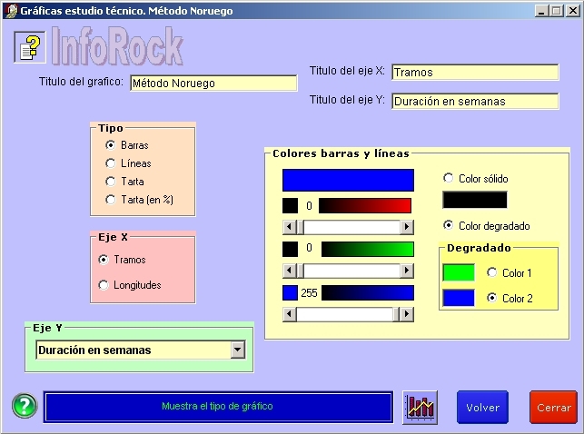
Task: Select the Barras chart type
Action: pyautogui.click(x=111, y=145)
